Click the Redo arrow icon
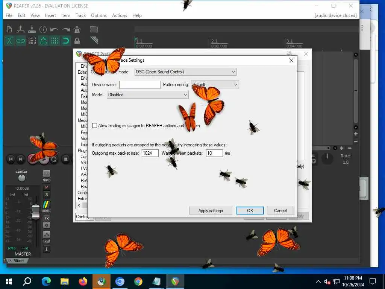385x289 pixels. pos(66,29)
